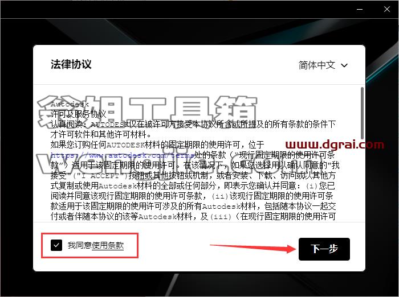
Task: Click the 下一步 button
Action: (324, 249)
